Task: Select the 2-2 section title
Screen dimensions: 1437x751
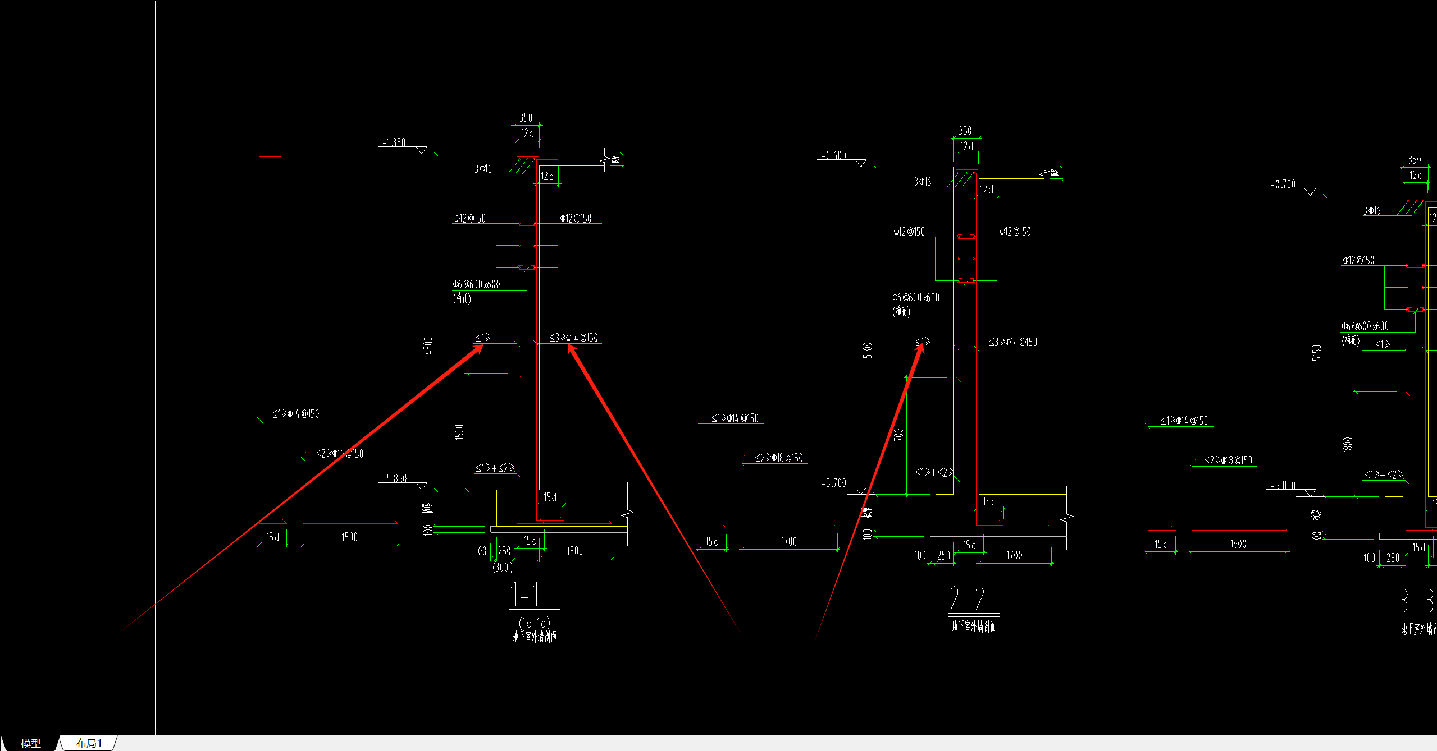Action: (x=967, y=598)
